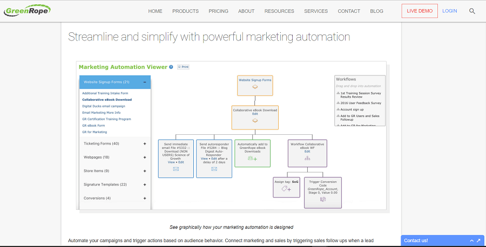This screenshot has width=486, height=247.
Task: Select GR for Marketing form
Action: [x=94, y=132]
